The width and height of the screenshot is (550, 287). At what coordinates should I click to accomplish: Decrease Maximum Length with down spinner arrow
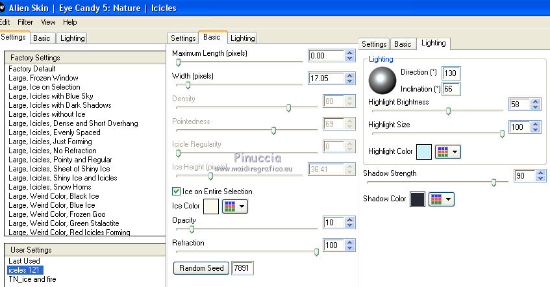(x=349, y=58)
